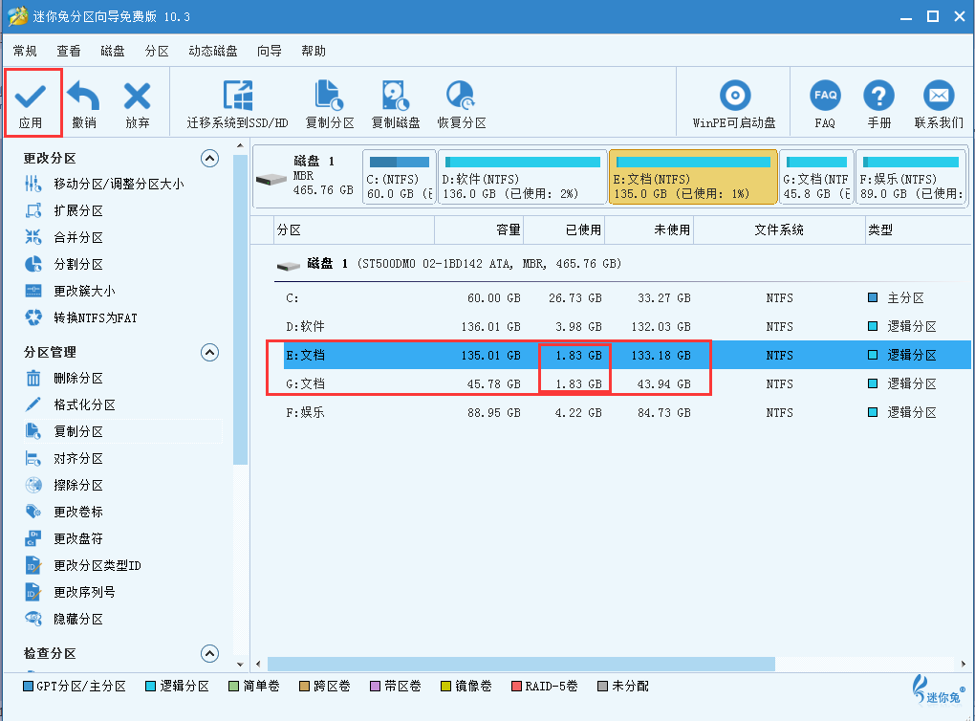Choose 更改卷标 in sidebar
Screen dimensions: 975x721
coord(63,512)
